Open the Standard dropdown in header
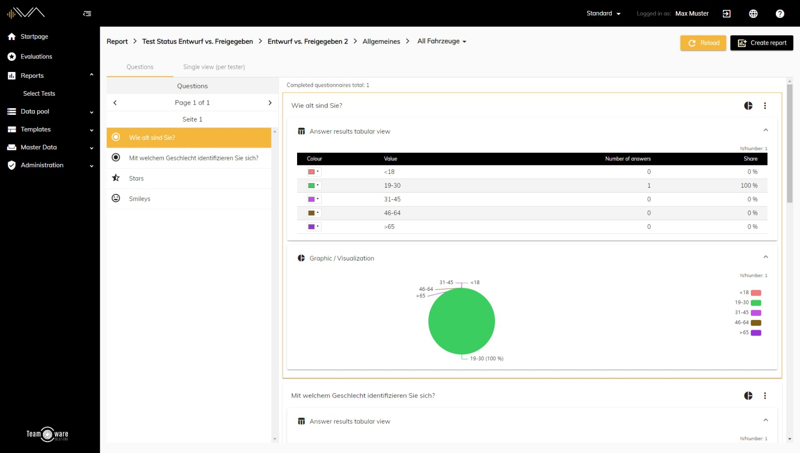Screen dimensions: 800x453 point(604,13)
